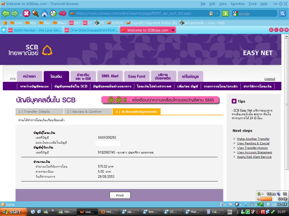Click the pink tab list icon
Image resolution: width=289 pixels, height=216 pixels.
(x=271, y=30)
